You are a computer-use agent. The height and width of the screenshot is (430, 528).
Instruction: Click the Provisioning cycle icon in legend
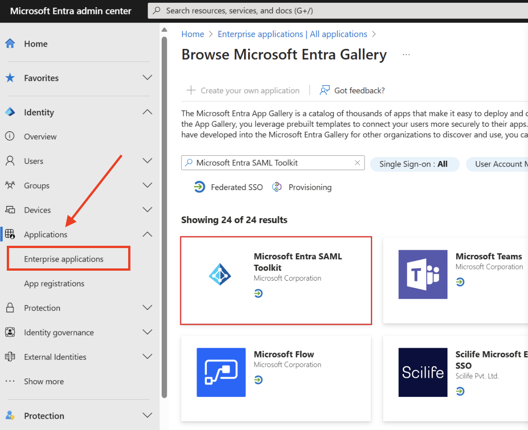click(x=277, y=187)
